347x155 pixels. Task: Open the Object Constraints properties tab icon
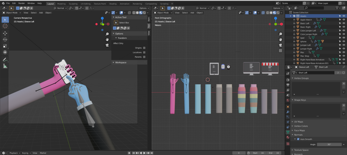tap(288, 127)
